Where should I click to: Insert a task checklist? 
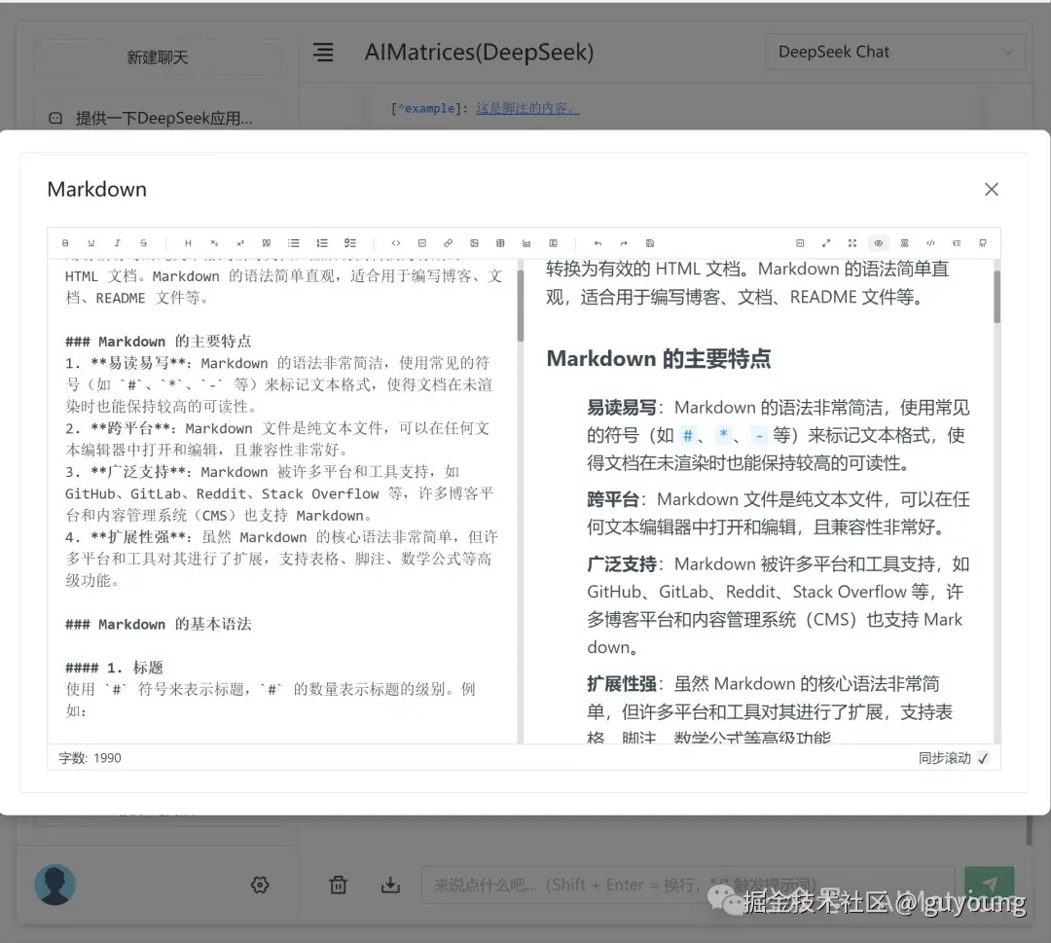pos(350,243)
